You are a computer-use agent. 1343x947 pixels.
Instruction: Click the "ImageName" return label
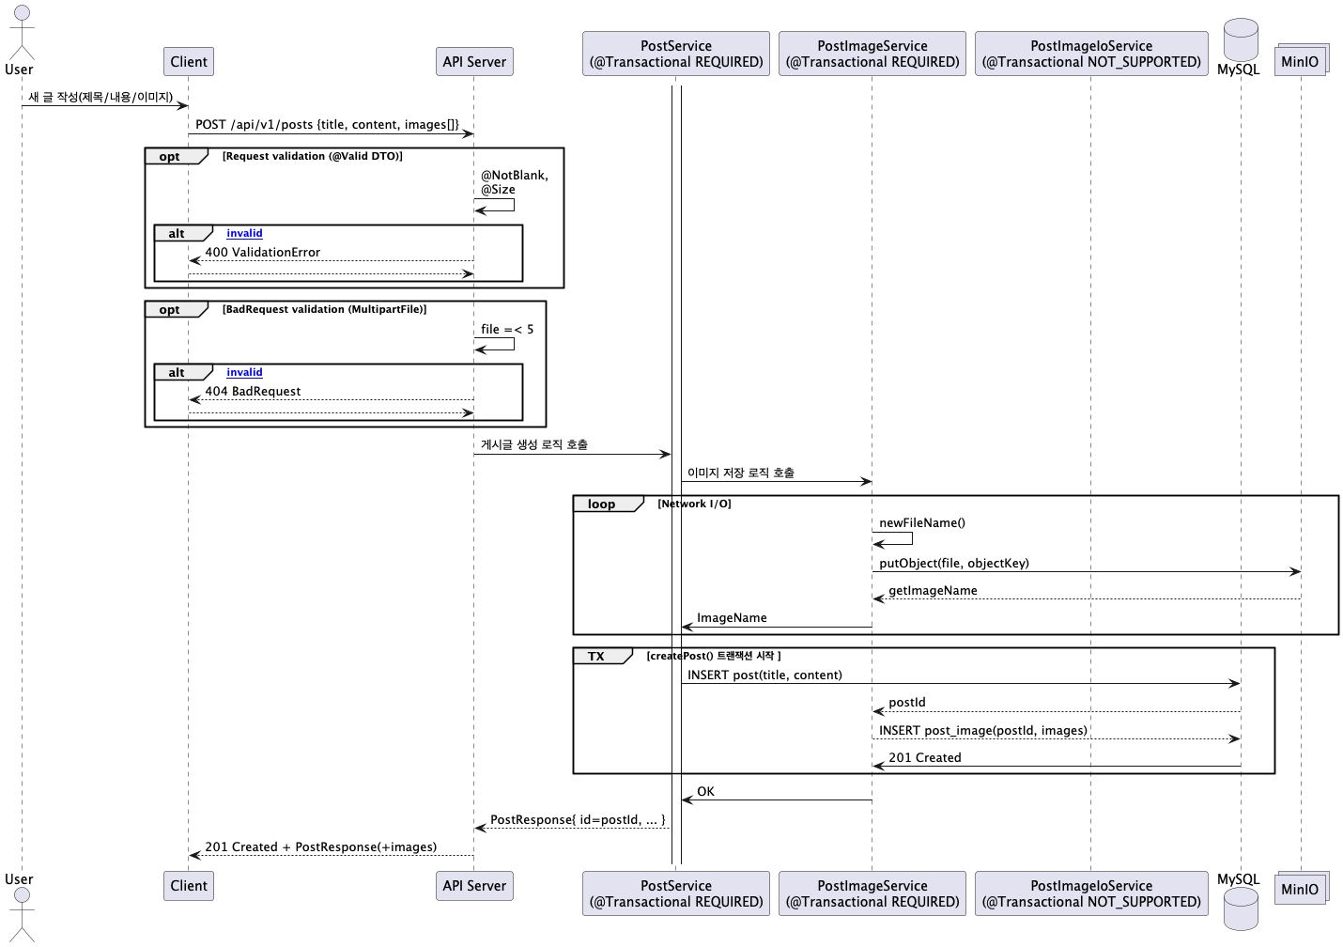click(x=732, y=617)
